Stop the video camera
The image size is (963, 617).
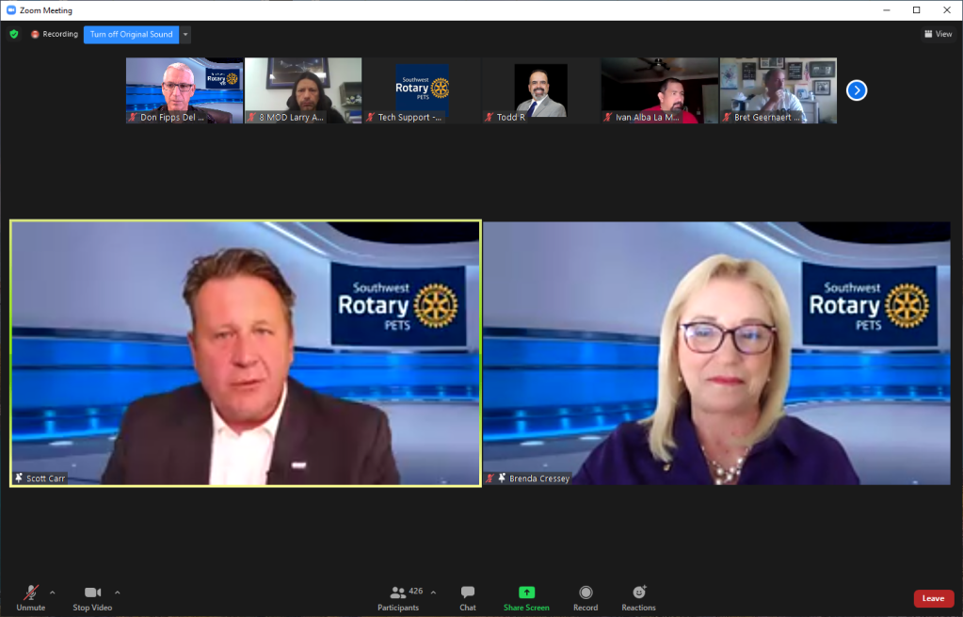click(92, 597)
